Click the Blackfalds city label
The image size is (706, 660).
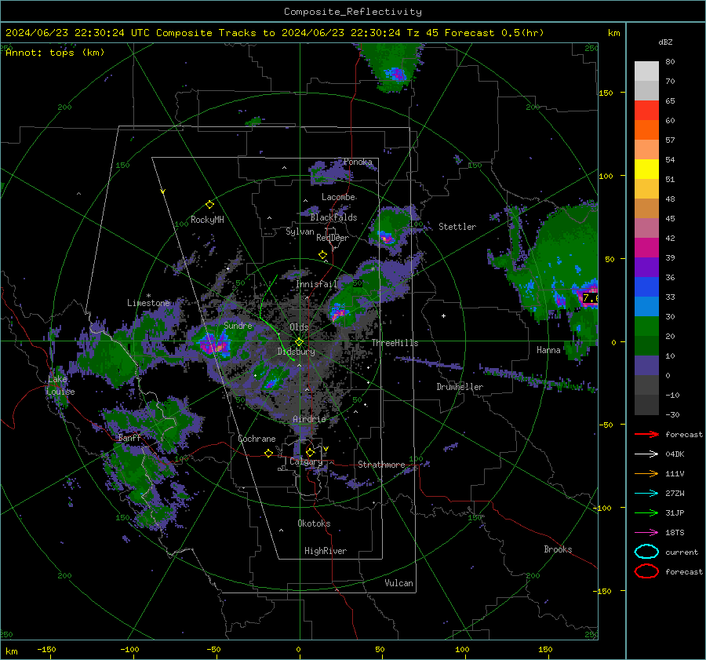coord(333,217)
